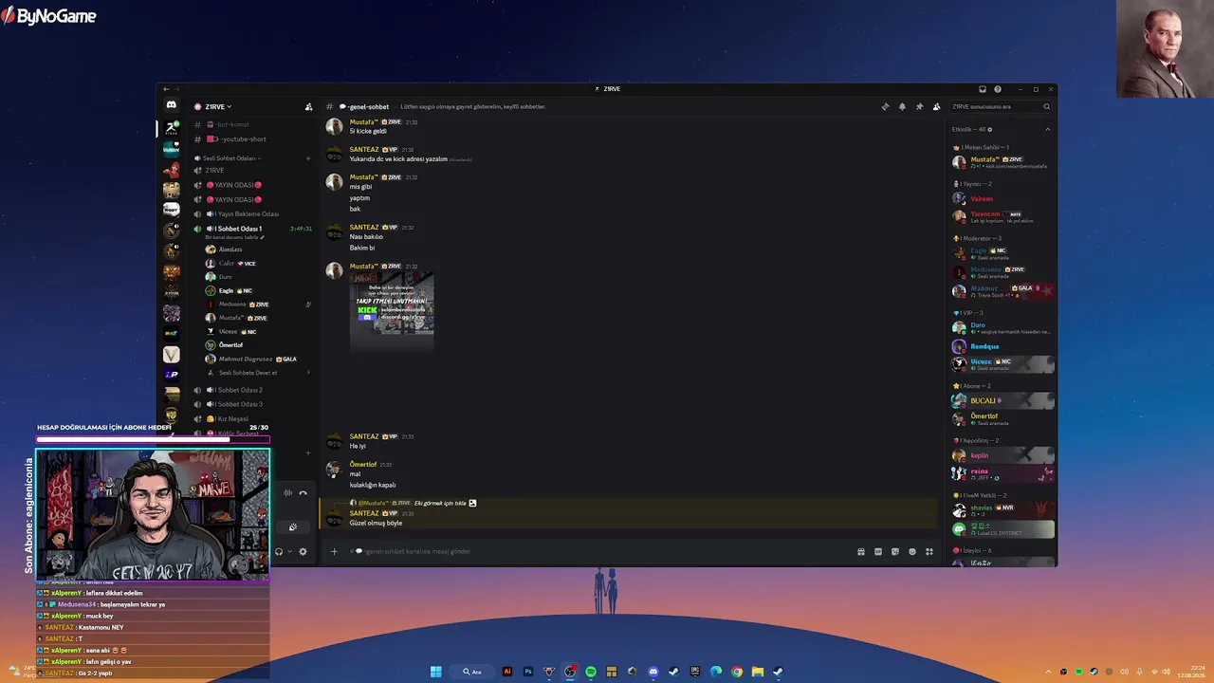Disconnect from the voice channel
This screenshot has height=683, width=1214.
tap(303, 492)
